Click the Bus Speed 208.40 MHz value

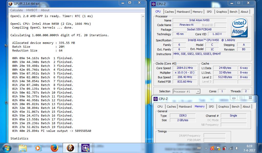tap(185, 77)
